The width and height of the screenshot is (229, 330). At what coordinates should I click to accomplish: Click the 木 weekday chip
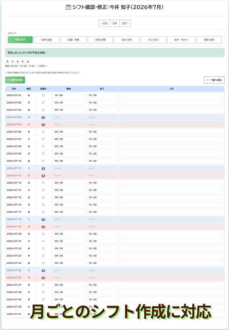[x=23, y=61]
